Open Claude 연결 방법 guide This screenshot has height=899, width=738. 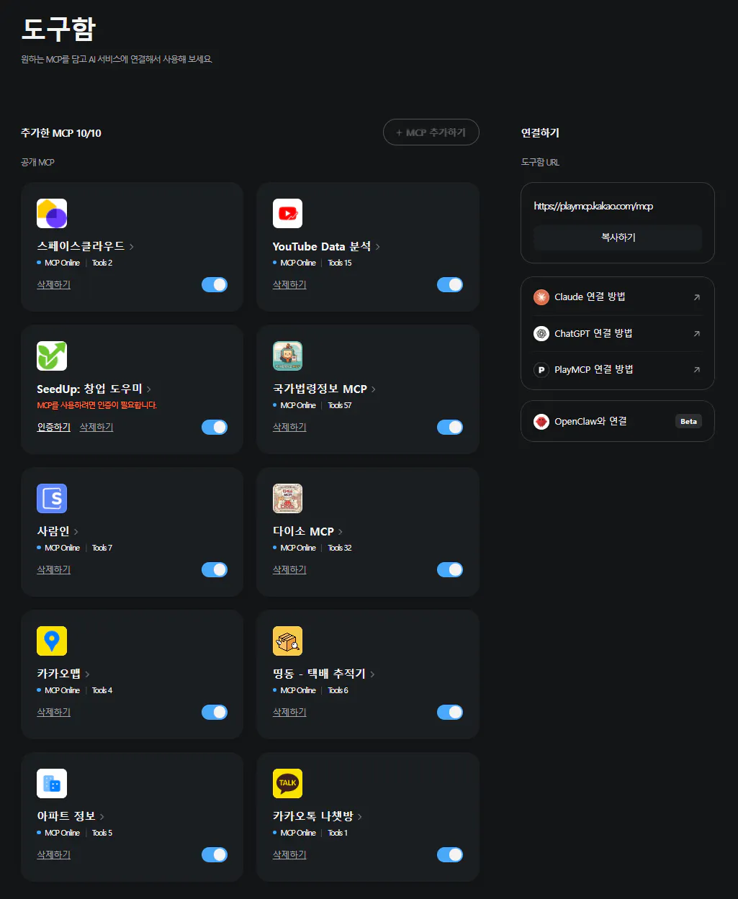618,297
